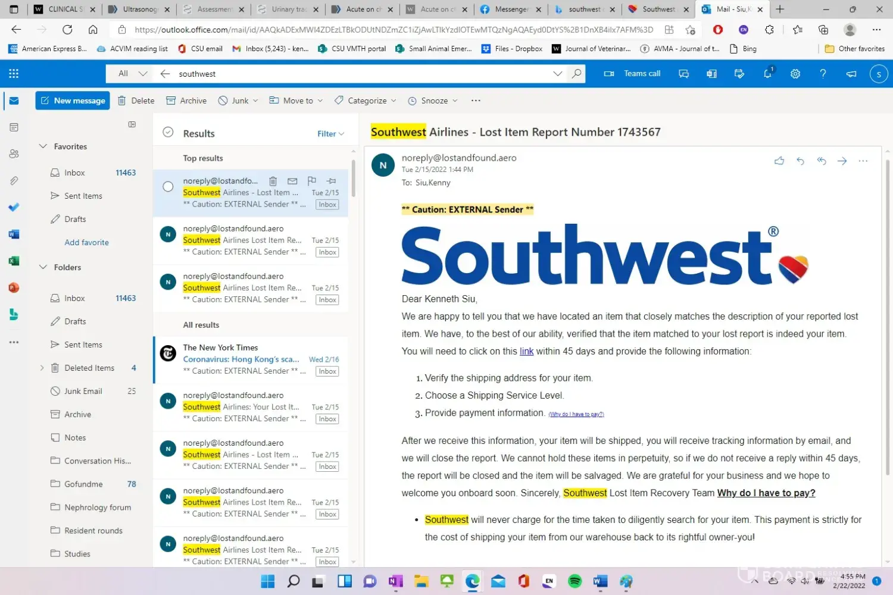
Task: Click the "Why do I have to pay?" link
Action: tap(766, 493)
